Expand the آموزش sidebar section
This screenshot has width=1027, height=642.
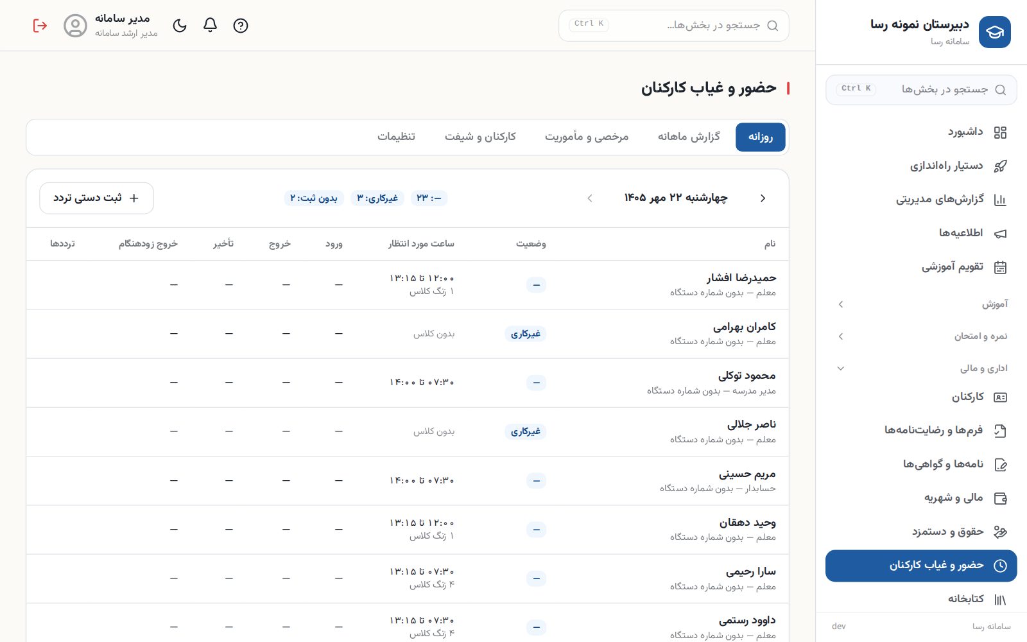point(921,304)
